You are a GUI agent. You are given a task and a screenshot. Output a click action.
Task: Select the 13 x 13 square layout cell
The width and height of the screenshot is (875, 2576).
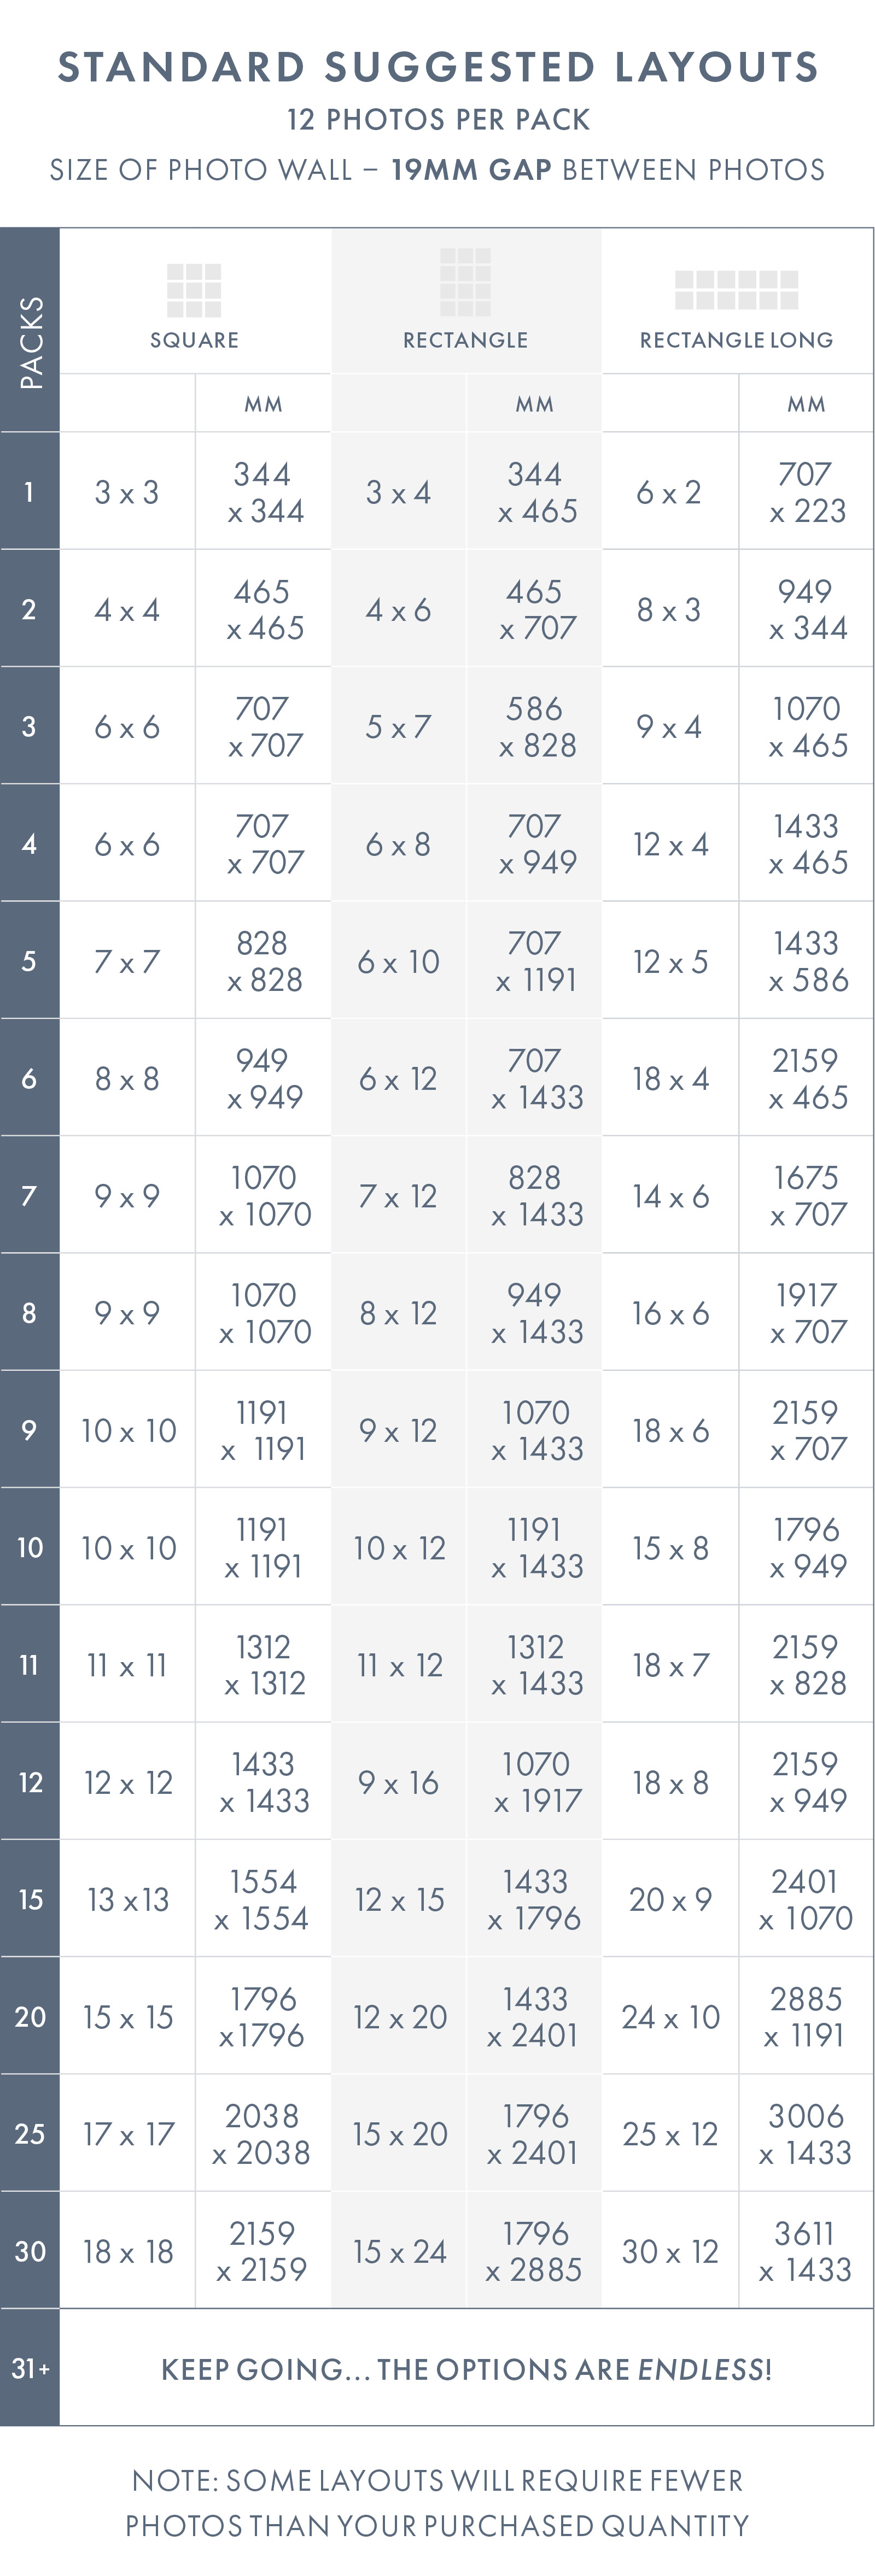128,1899
